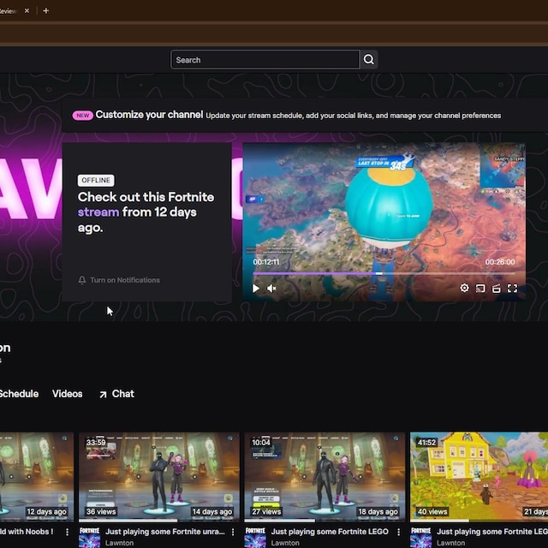This screenshot has height=548, width=548.
Task: Toggle theatre mode in player
Action: [x=497, y=289]
